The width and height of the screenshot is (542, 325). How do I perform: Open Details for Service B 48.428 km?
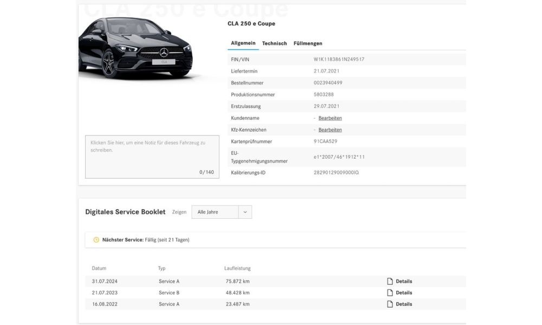(404, 292)
